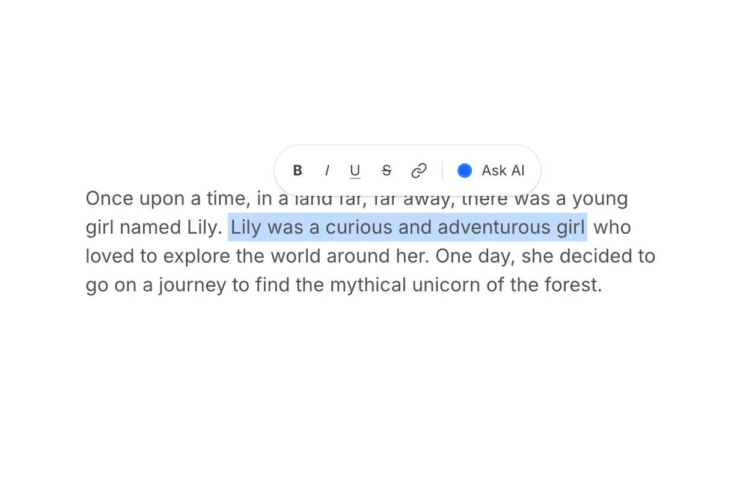
Task: Click the highlighted sentence about adventurous girl
Action: [x=408, y=227]
